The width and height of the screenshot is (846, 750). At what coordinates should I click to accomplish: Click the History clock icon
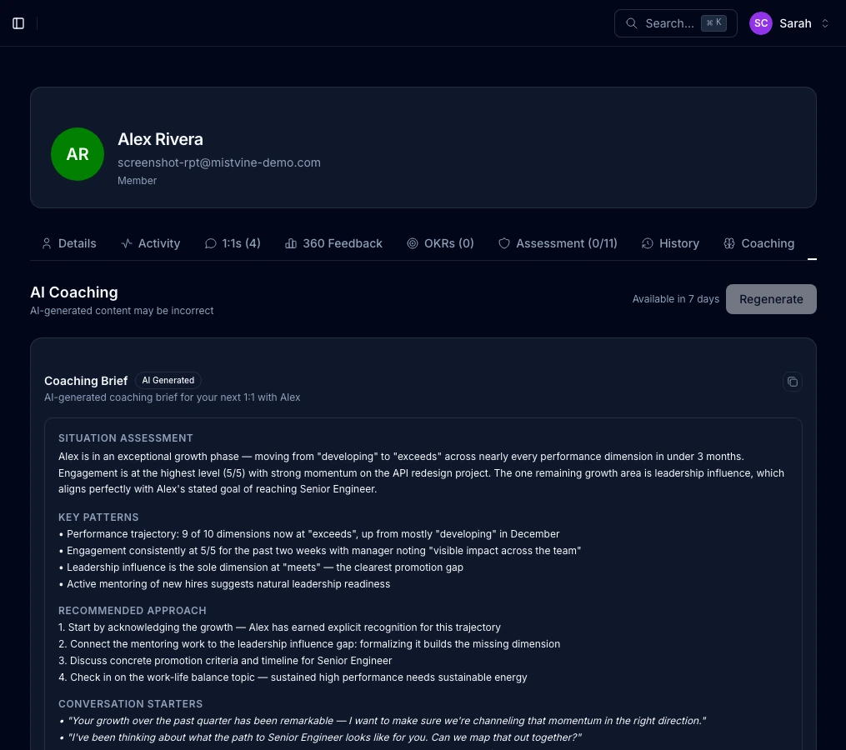648,243
